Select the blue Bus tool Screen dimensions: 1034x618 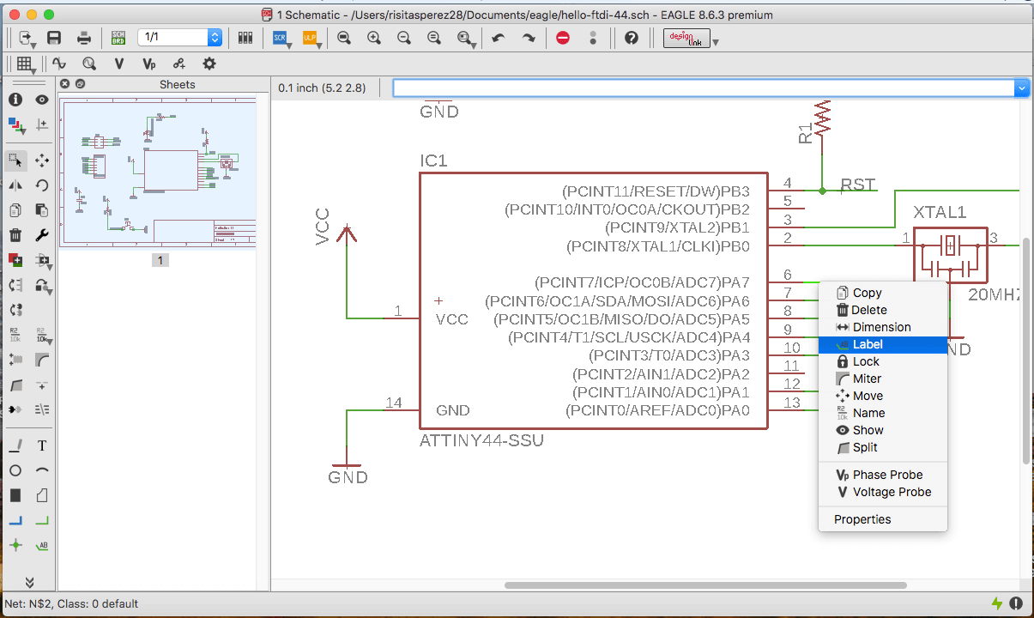point(15,521)
